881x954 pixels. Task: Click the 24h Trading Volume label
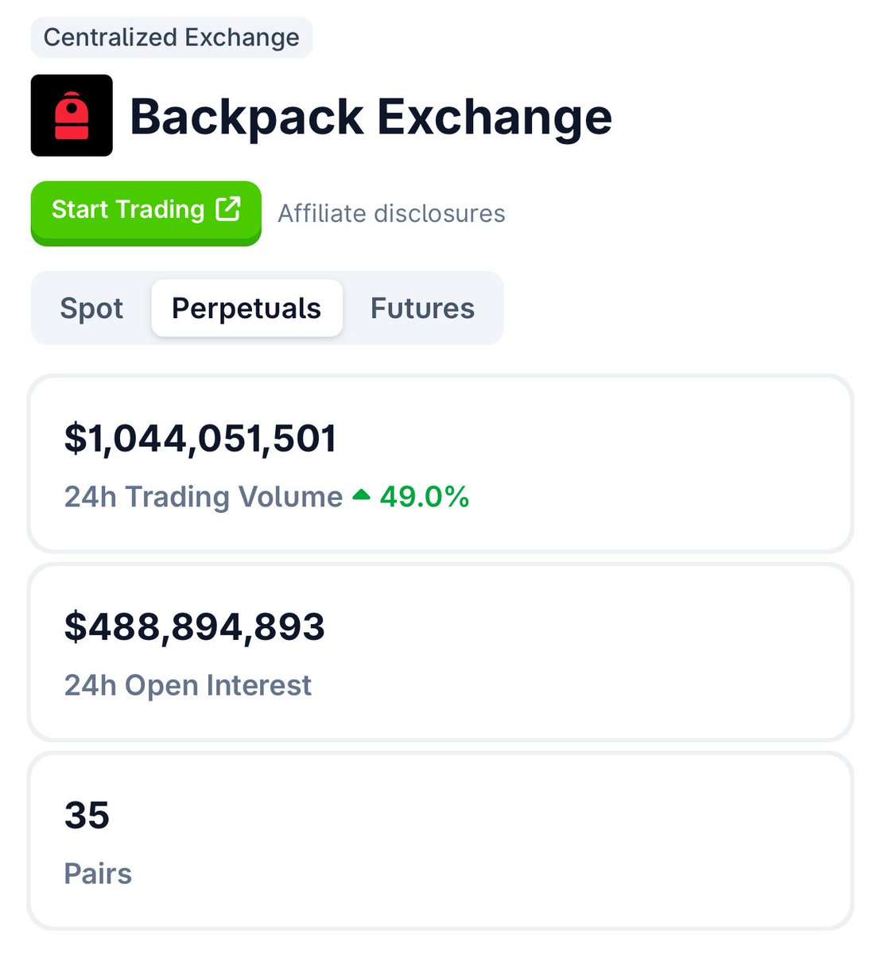click(204, 497)
